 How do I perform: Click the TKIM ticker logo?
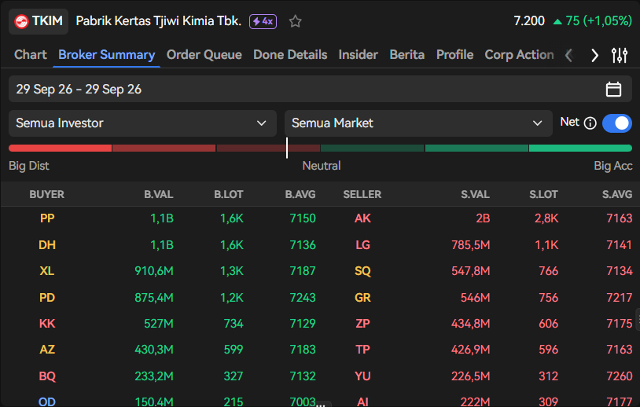[22, 21]
